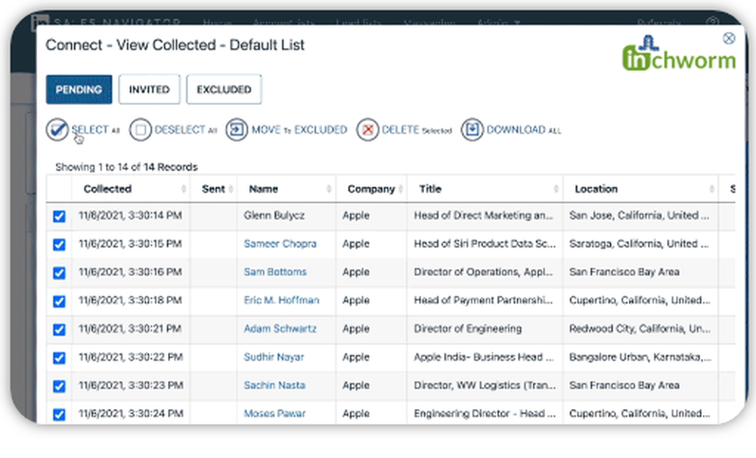
Task: Sort by the Location column arrows
Action: [x=711, y=189]
